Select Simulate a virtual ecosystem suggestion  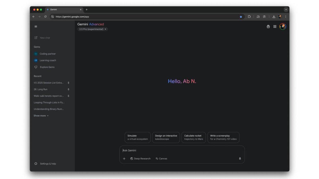coord(138,137)
